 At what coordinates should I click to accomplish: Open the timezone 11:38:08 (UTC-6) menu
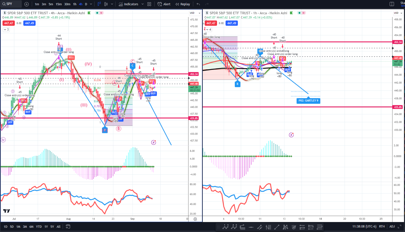(x=364, y=226)
